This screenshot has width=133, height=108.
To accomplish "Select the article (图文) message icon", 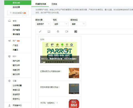I will tap(76, 32).
